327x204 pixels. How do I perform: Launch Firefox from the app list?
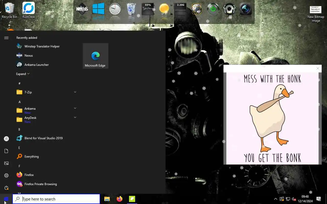pos(46,175)
